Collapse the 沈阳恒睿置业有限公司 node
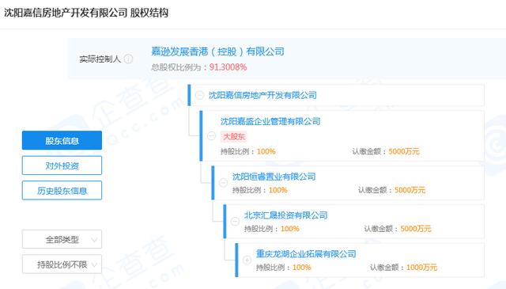The height and width of the screenshot is (289, 506). [x=223, y=183]
